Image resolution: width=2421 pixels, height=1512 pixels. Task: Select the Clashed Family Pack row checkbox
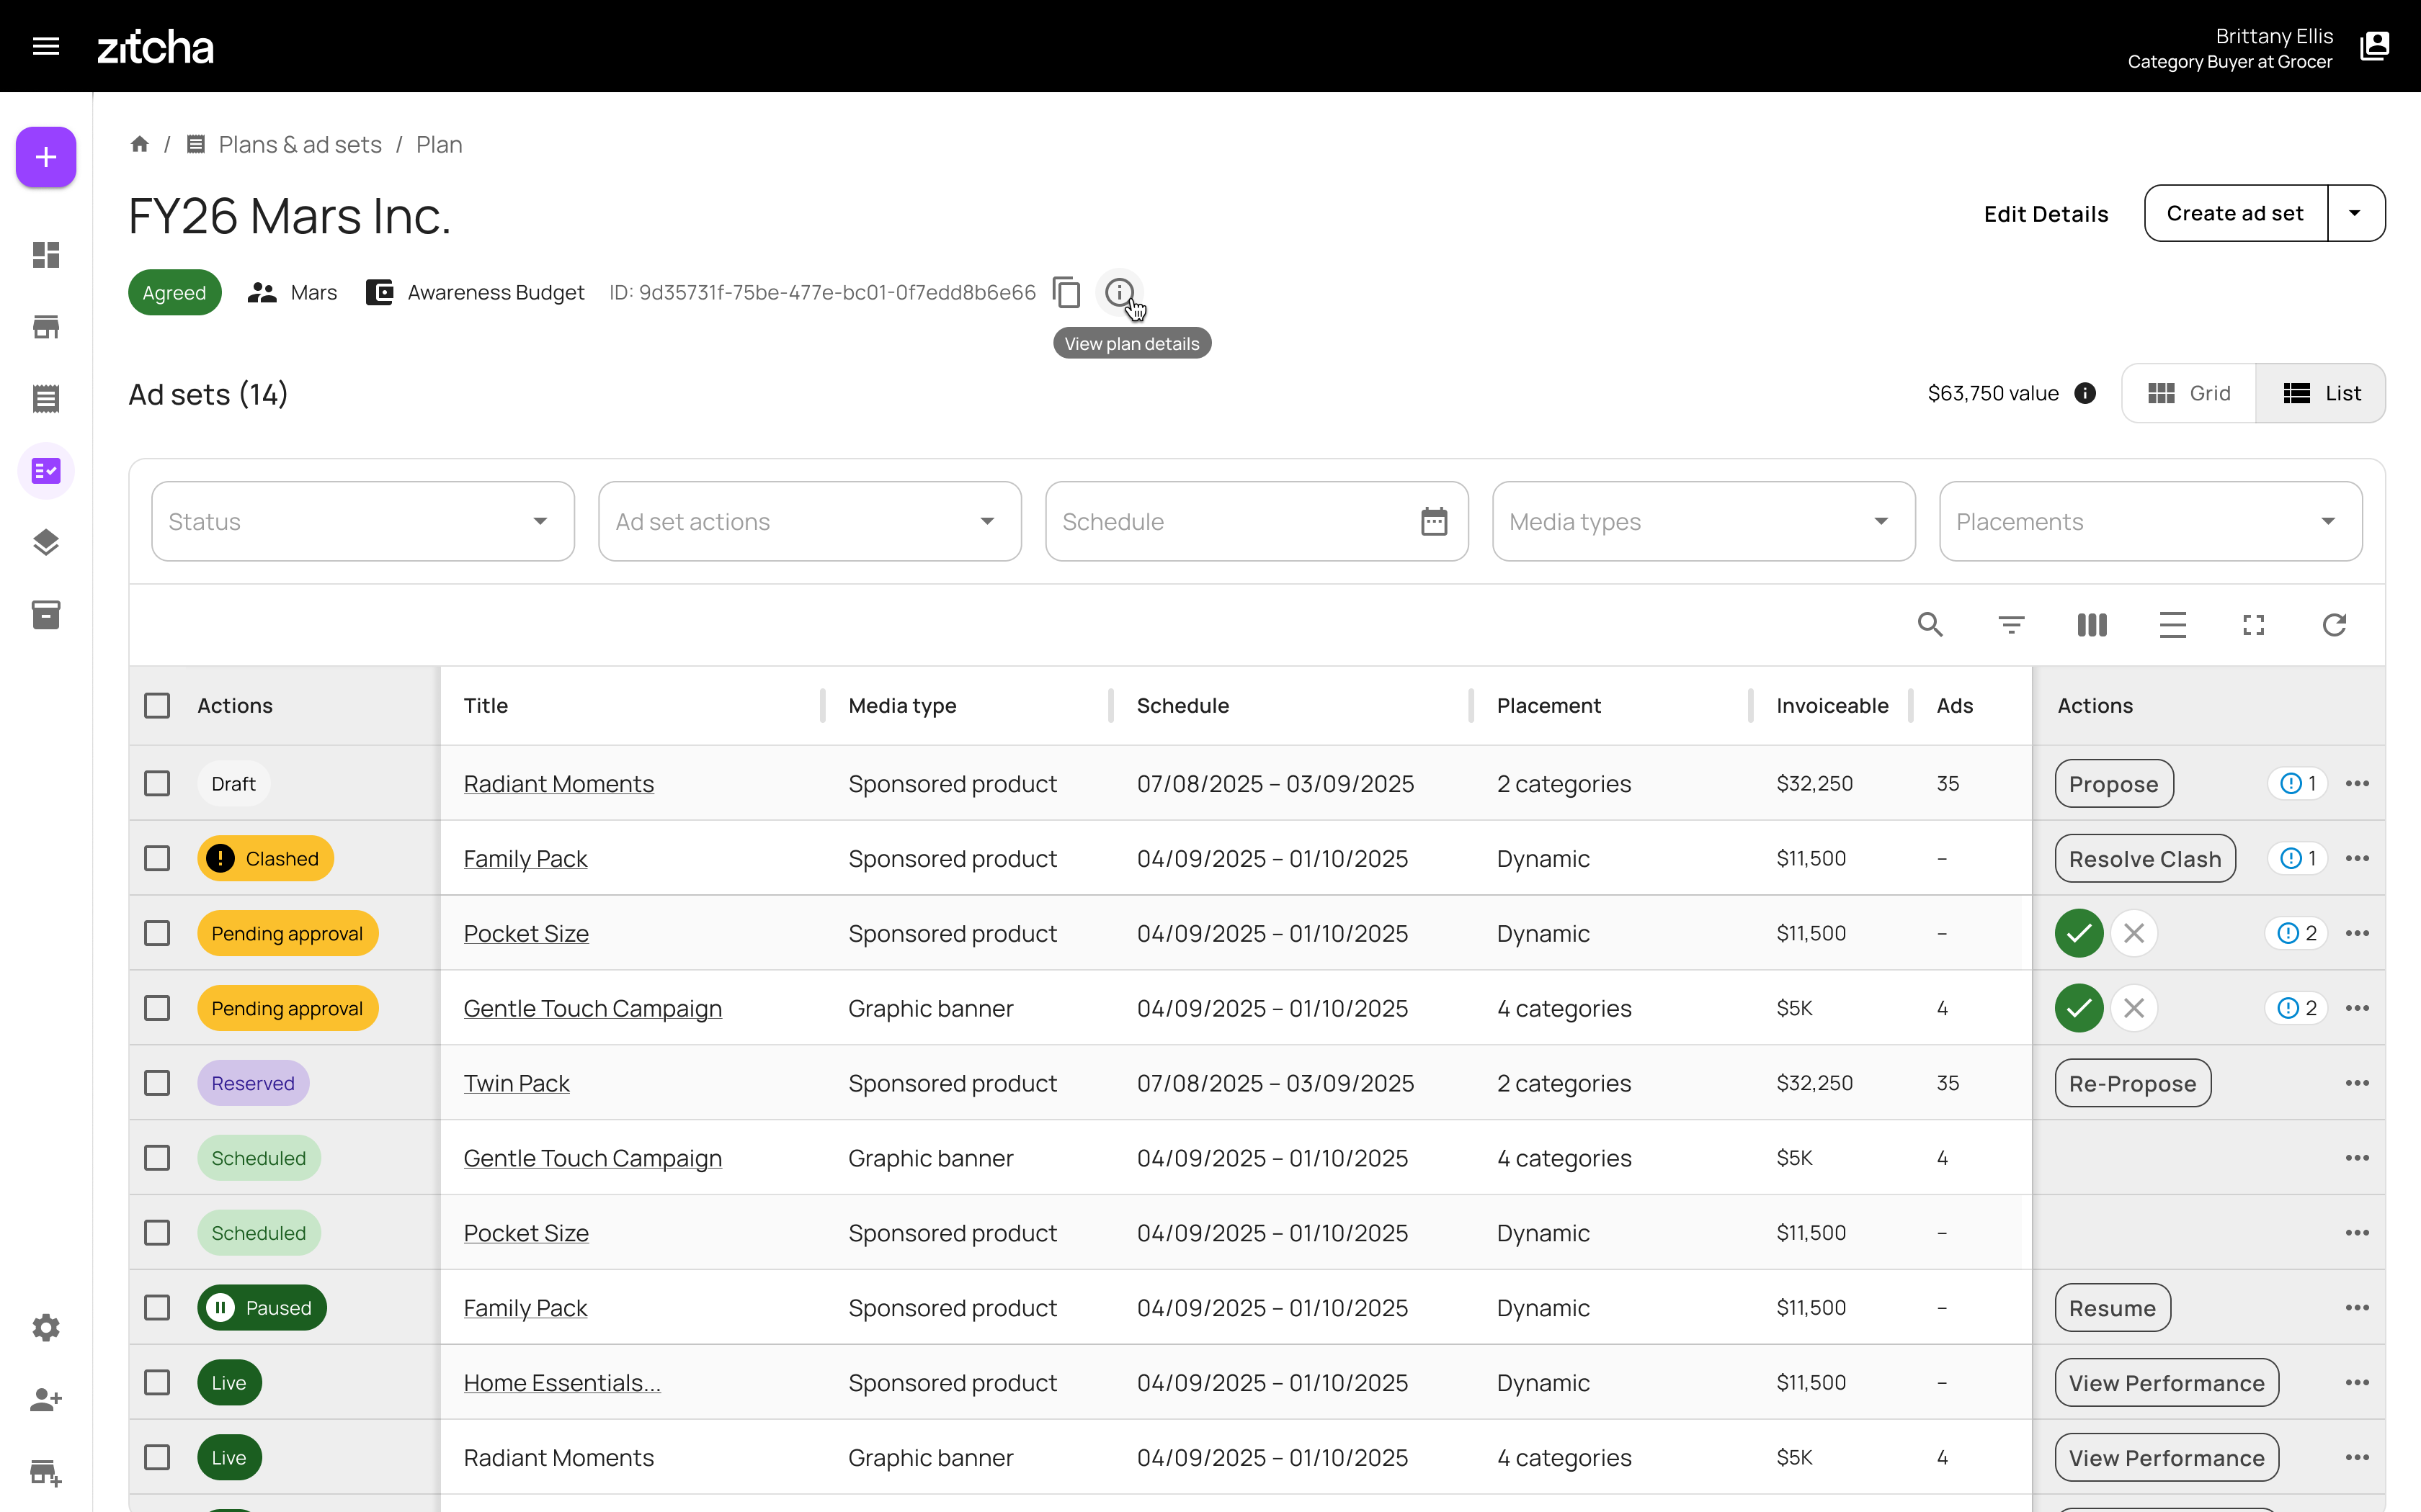click(157, 858)
